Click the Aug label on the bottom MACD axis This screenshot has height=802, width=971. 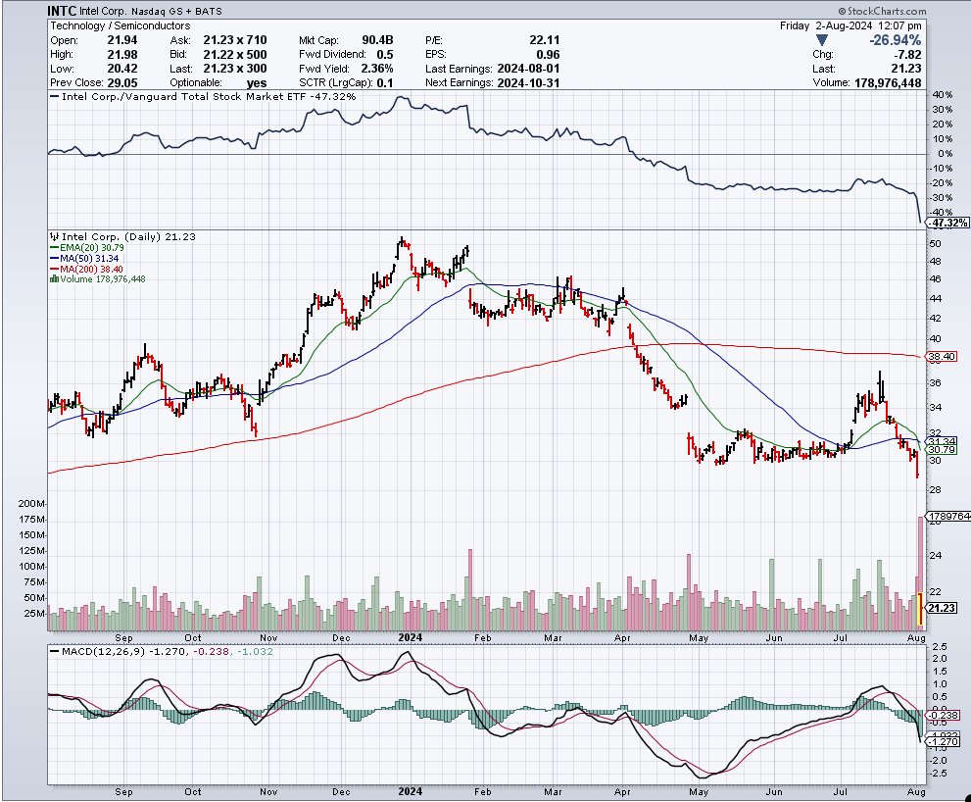916,791
